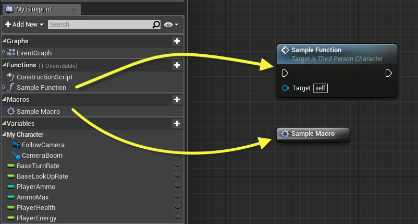Toggle PlayerEnergy editable eye
The width and height of the screenshot is (418, 224).
pos(178,218)
